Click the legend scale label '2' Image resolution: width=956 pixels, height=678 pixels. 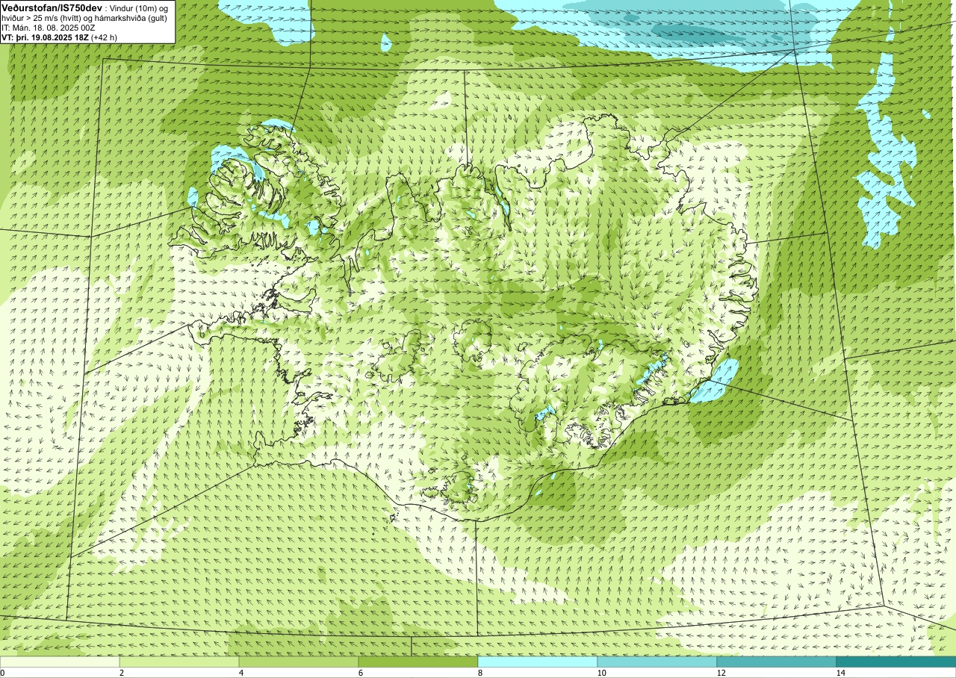tap(121, 673)
